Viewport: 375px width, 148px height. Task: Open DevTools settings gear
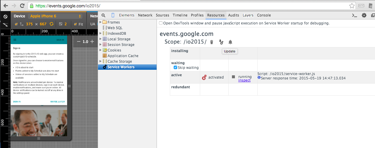364,16
